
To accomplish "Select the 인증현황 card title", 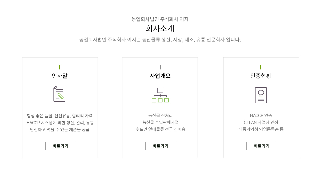I will click(x=261, y=76).
